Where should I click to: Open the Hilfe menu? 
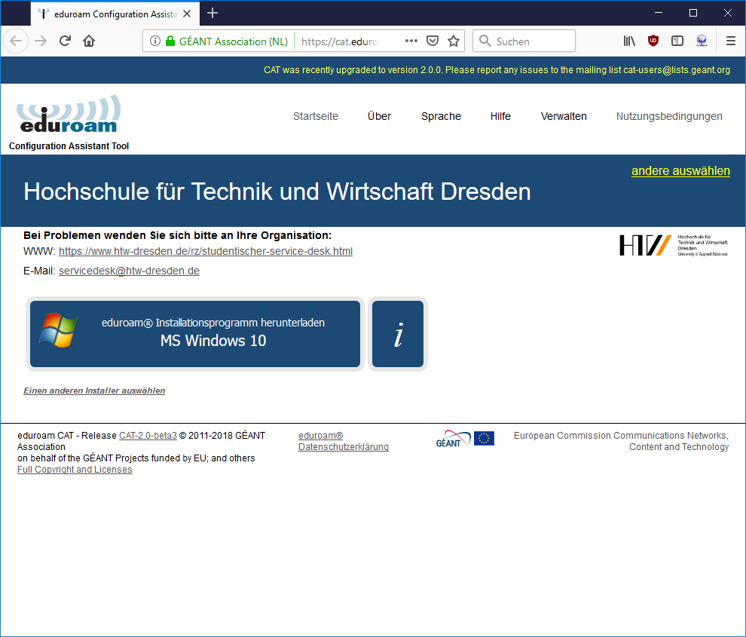pos(500,116)
